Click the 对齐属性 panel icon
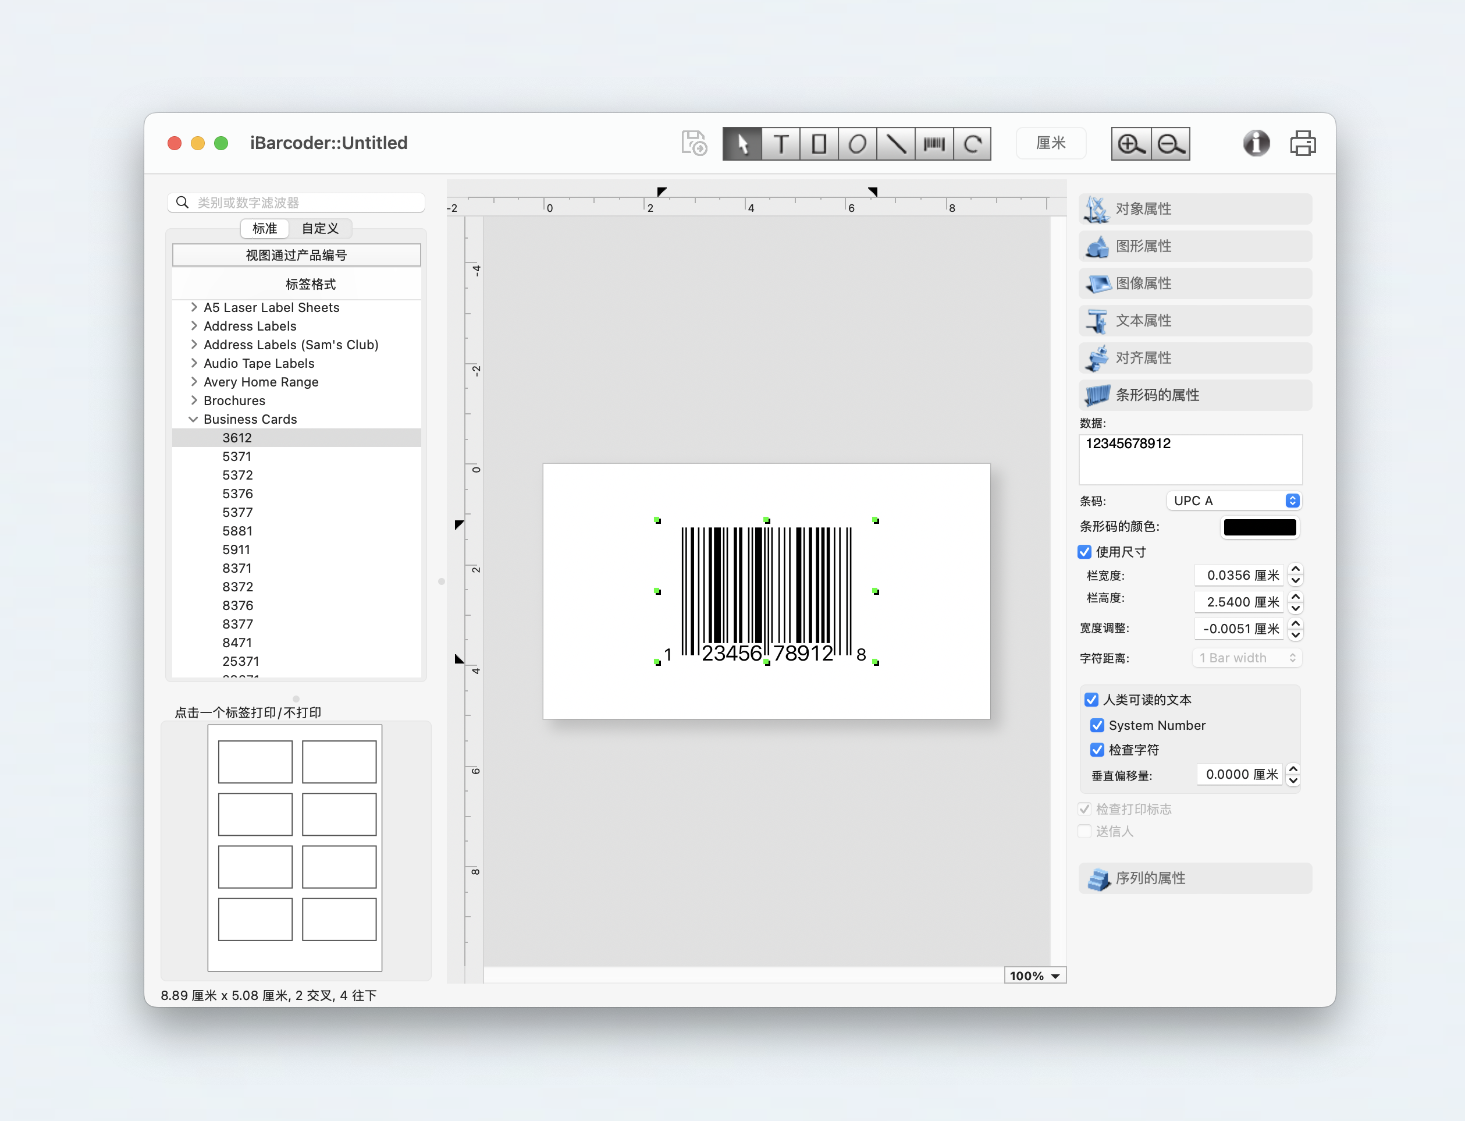 click(1097, 359)
